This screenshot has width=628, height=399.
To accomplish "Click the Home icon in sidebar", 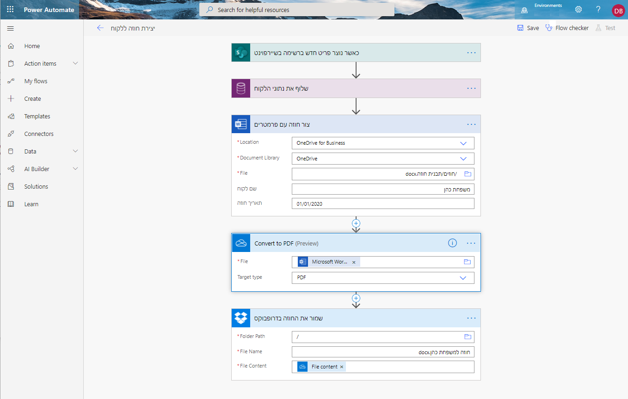I will click(x=11, y=46).
